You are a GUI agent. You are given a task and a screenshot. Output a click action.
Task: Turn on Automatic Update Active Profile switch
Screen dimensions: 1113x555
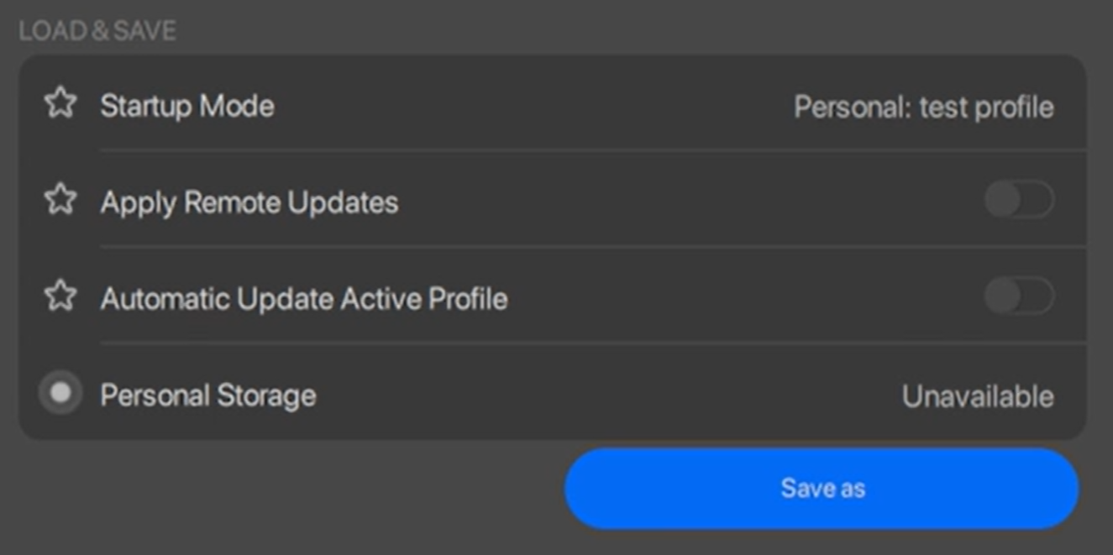[x=1019, y=296]
